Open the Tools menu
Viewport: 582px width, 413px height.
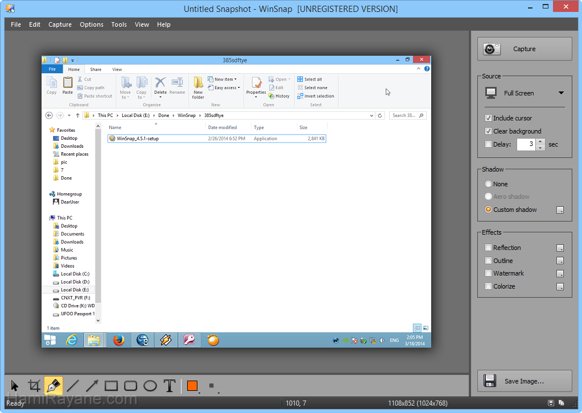pos(119,24)
